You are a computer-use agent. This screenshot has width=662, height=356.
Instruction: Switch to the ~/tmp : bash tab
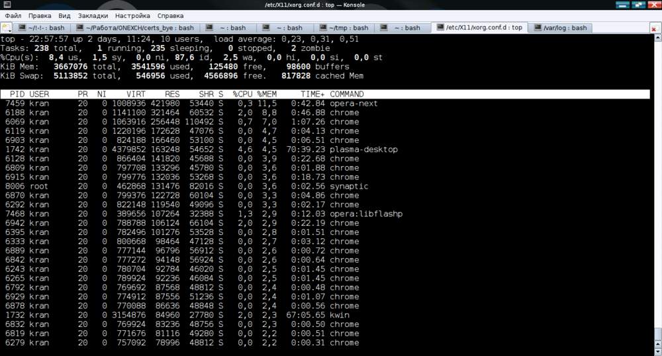tap(344, 28)
